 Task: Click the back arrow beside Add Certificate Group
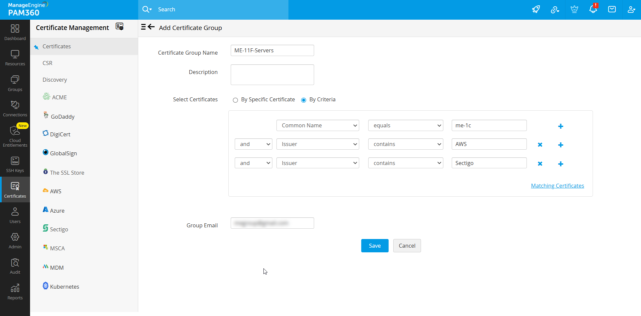coord(151,27)
